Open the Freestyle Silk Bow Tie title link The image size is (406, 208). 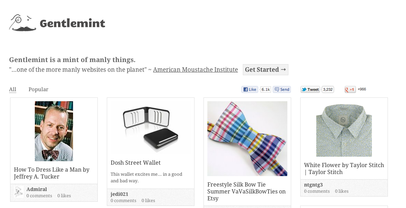coord(246,191)
